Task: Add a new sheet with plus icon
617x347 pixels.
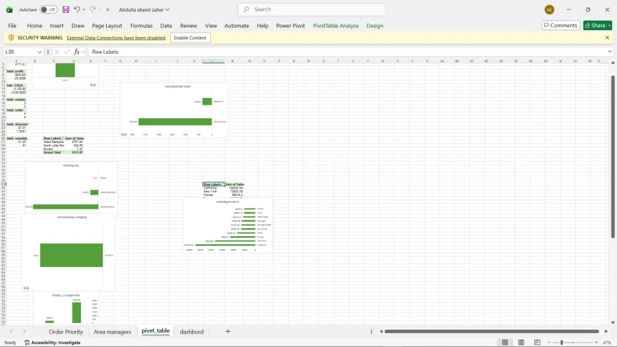Action: (x=228, y=331)
